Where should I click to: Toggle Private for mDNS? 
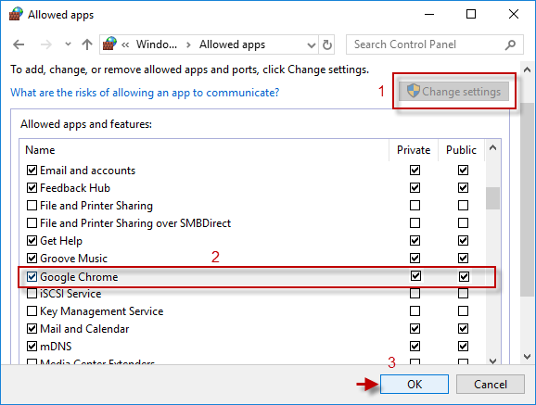click(415, 347)
